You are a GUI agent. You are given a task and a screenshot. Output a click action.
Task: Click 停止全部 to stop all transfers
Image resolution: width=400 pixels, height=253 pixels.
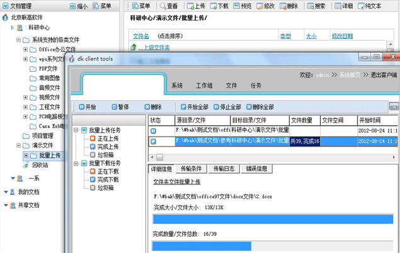pyautogui.click(x=227, y=107)
